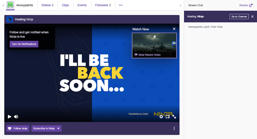Close the Watch Now overlay
This screenshot has width=257, height=139.
174,29
